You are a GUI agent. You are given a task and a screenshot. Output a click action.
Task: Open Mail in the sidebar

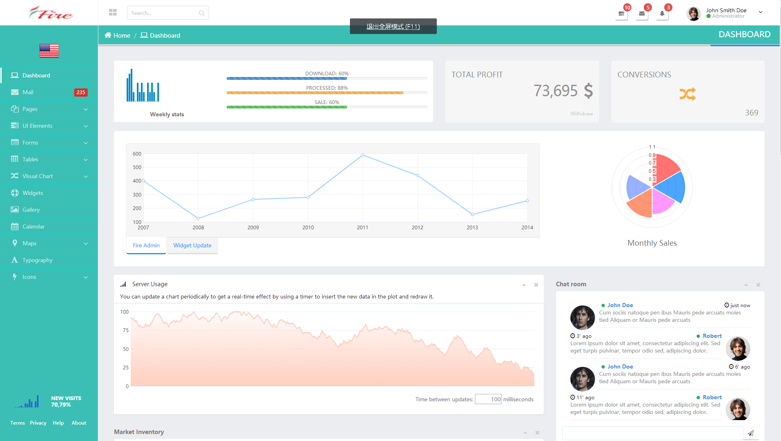click(49, 92)
